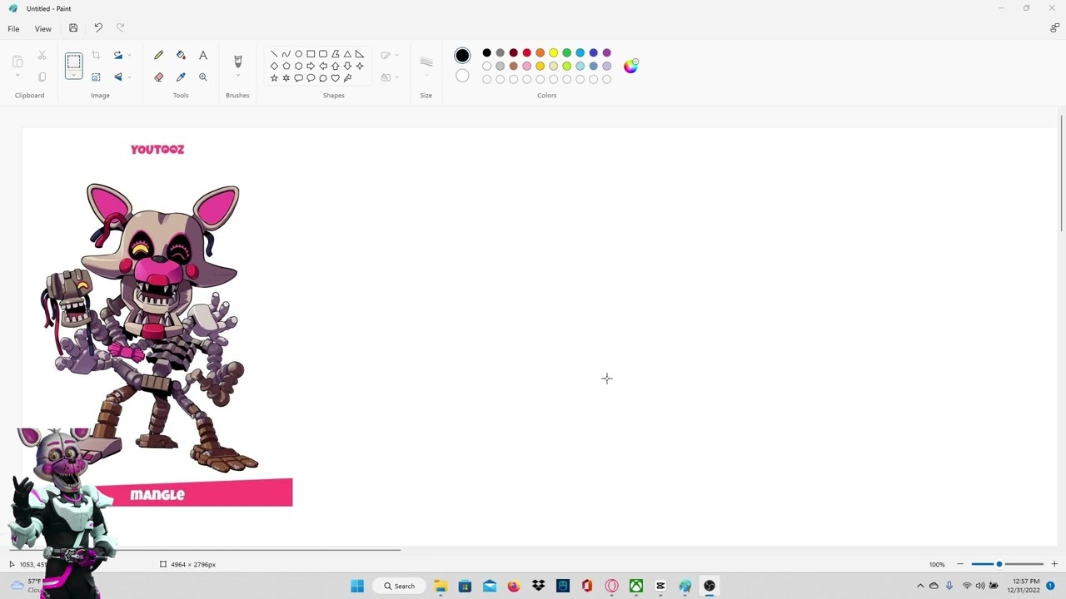The height and width of the screenshot is (599, 1066).
Task: Select Color 2 white circle
Action: coord(462,77)
